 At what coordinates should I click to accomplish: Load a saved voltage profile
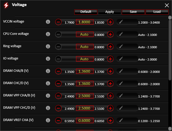pos(157,12)
